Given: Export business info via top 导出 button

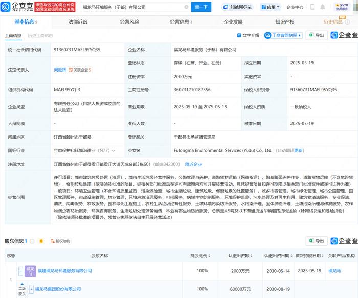Looking at the screenshot, I should pos(317,35).
